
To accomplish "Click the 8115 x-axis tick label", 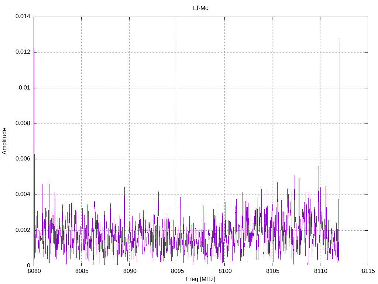I will tap(368, 271).
